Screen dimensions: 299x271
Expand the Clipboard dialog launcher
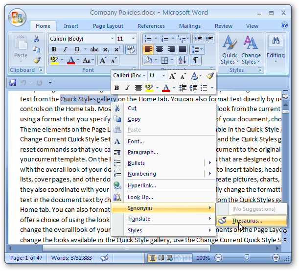[x=41, y=69]
